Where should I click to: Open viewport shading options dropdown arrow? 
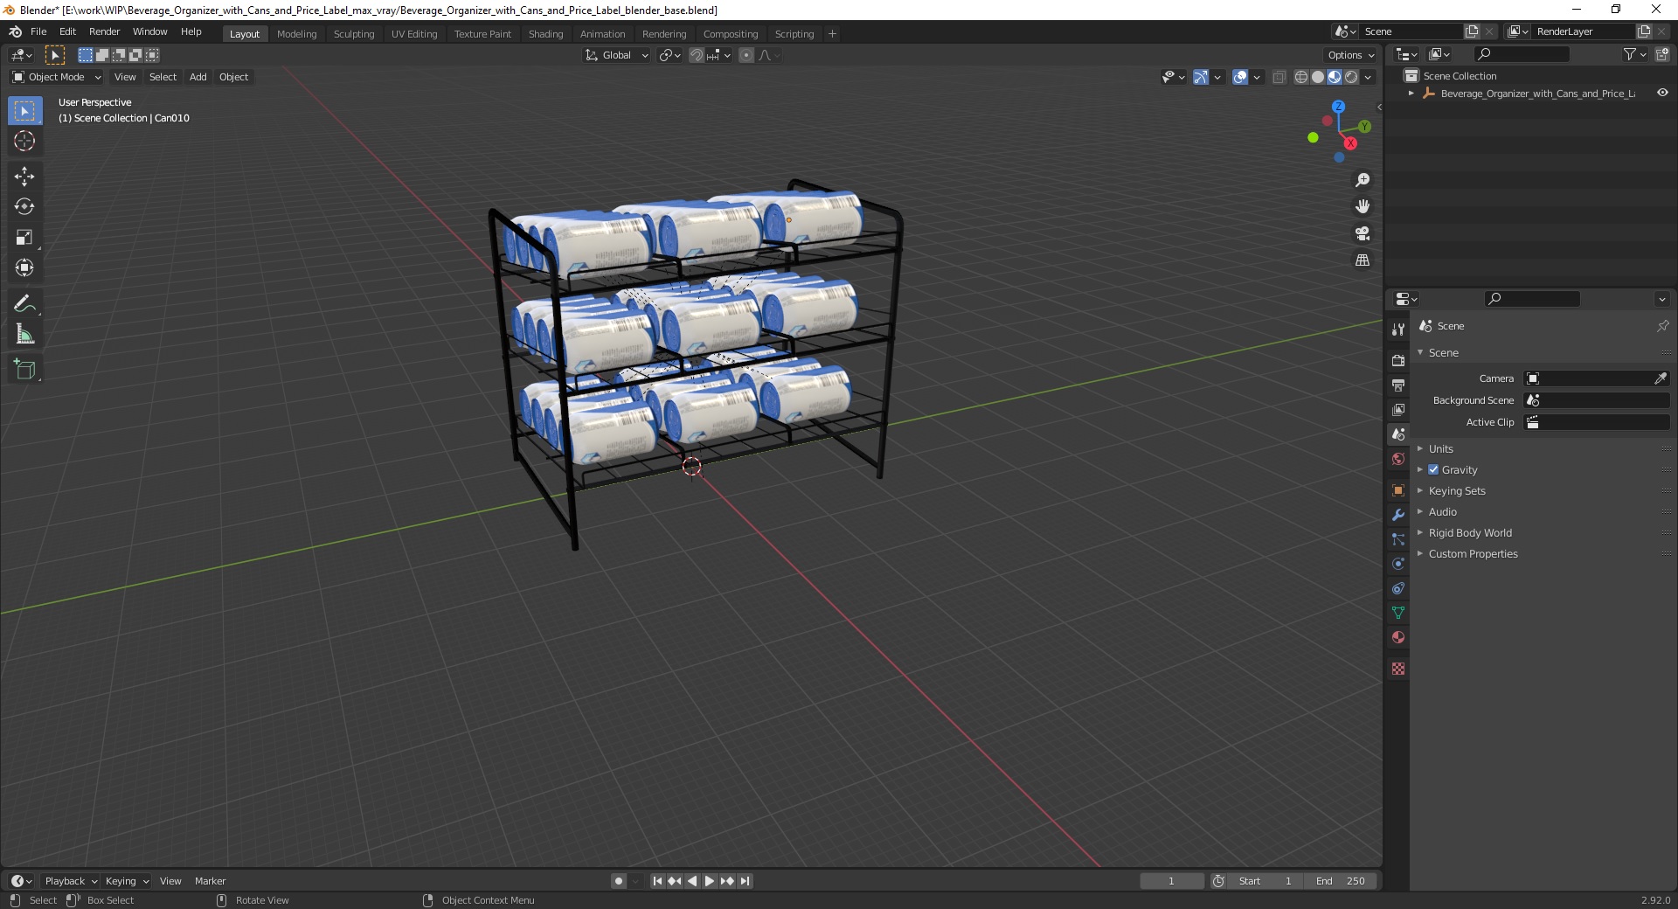click(x=1369, y=77)
